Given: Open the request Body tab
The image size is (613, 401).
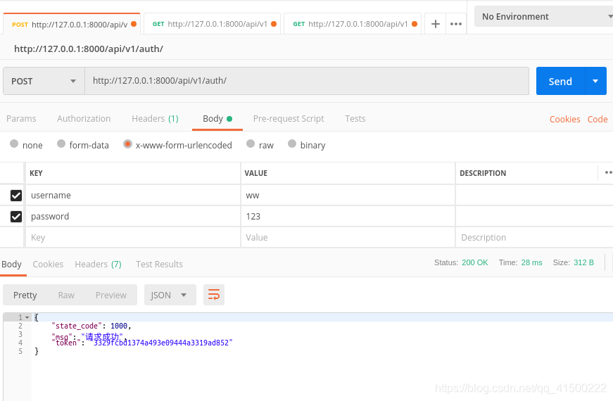Looking at the screenshot, I should 217,119.
